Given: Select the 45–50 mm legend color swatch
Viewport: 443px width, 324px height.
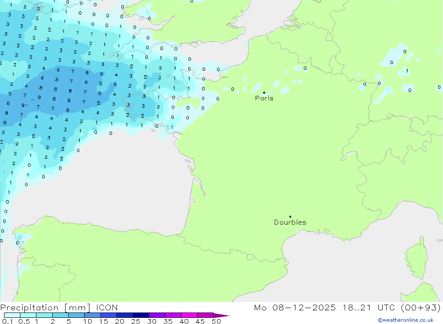Looking at the screenshot, I should (x=206, y=315).
